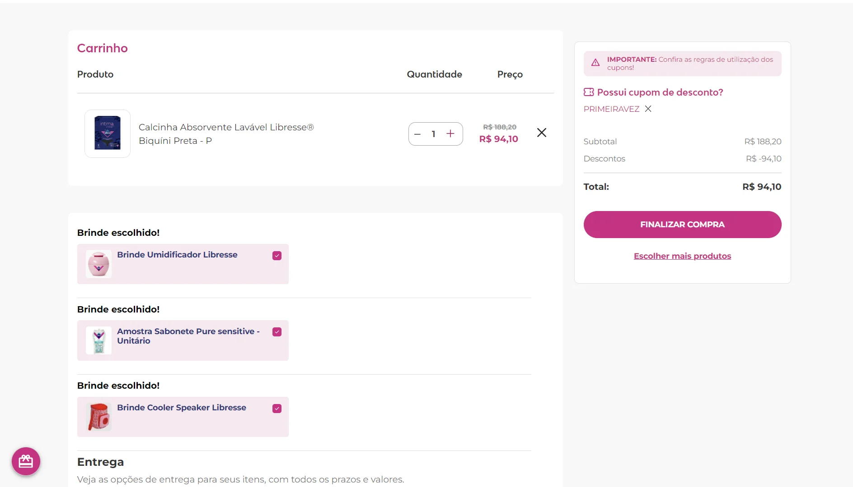Open Escolher mais produtos link

[682, 256]
